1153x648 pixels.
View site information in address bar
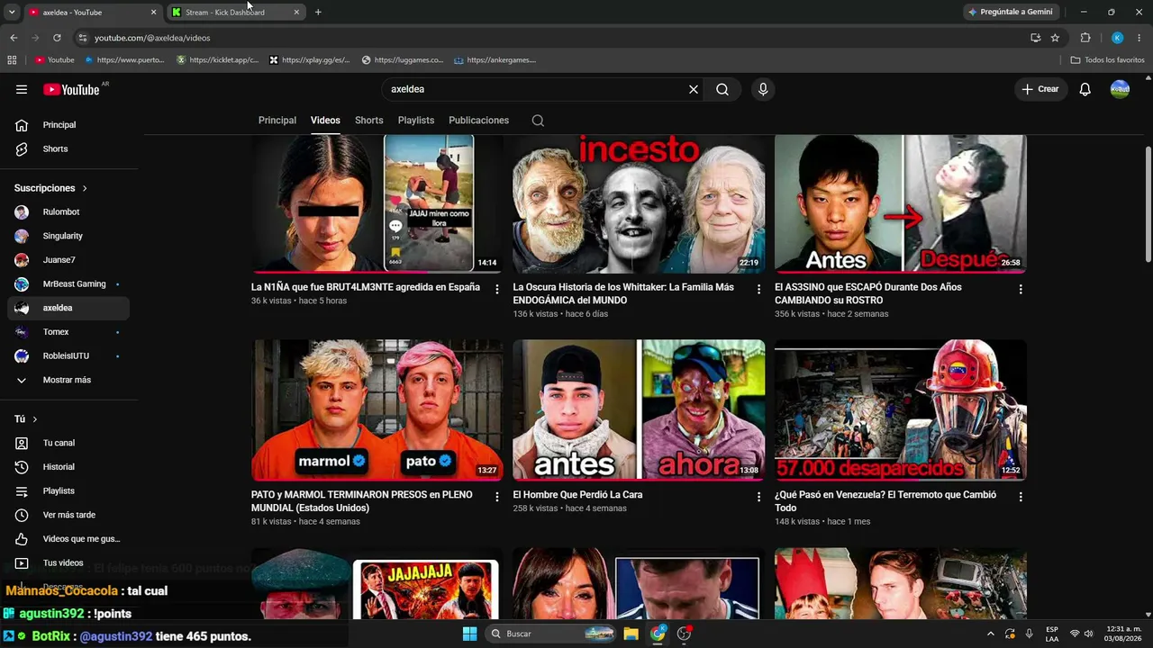(x=82, y=38)
